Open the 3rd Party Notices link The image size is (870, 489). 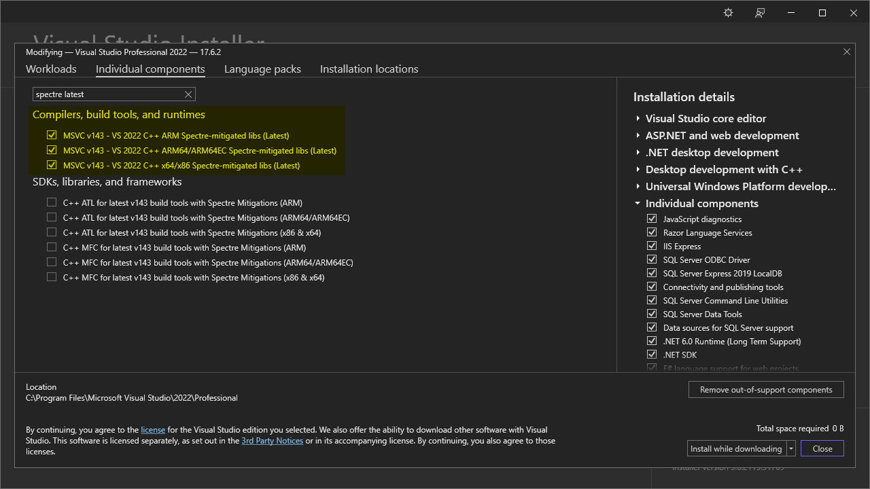pos(272,441)
